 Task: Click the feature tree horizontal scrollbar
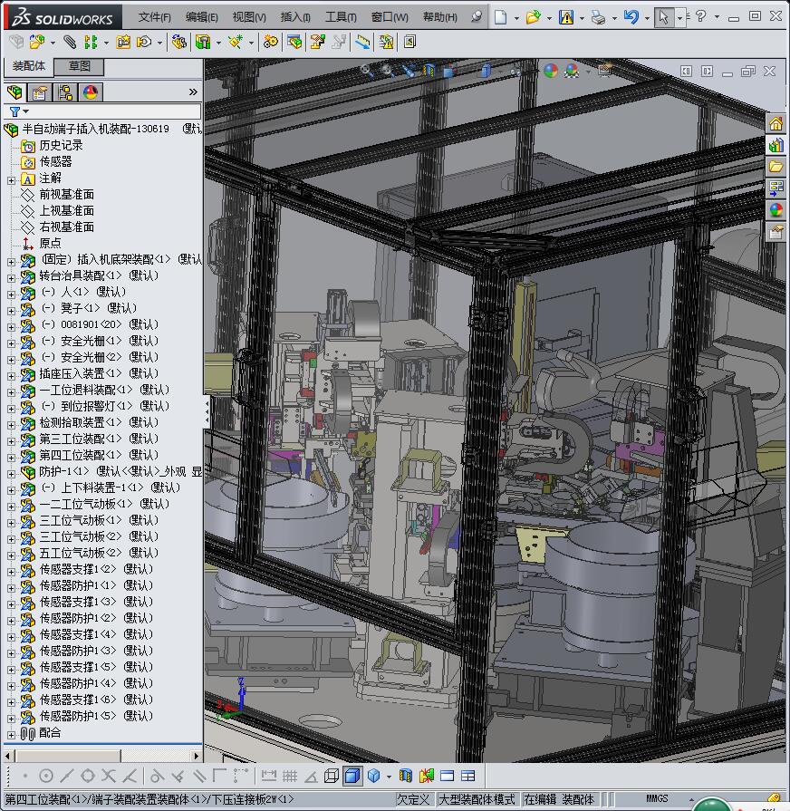point(69,755)
